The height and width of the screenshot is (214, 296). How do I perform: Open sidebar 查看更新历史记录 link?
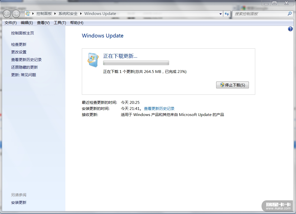point(26,60)
